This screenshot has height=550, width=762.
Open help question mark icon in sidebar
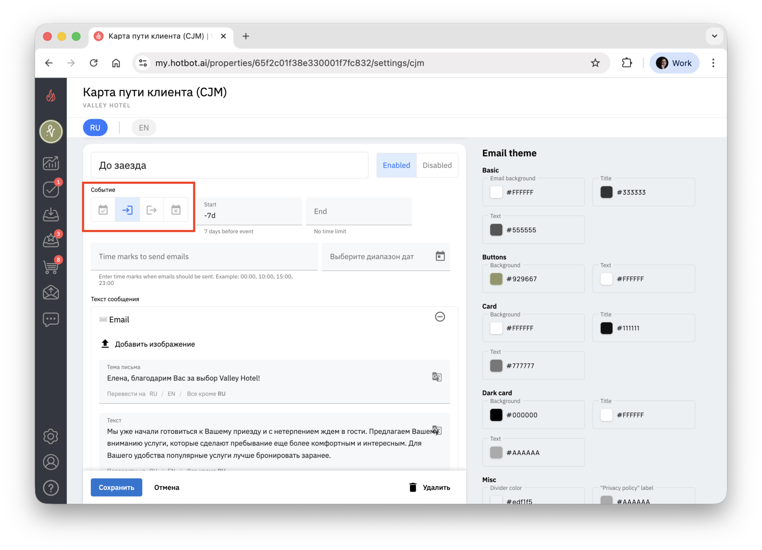pos(51,488)
